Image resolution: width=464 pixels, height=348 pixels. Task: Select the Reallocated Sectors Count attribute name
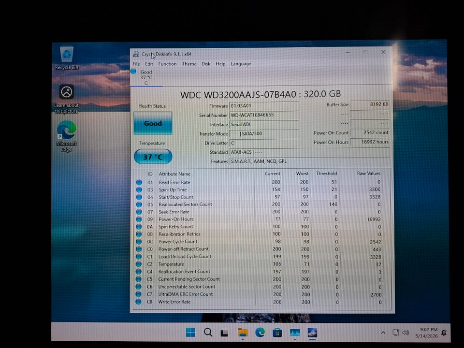pos(185,204)
